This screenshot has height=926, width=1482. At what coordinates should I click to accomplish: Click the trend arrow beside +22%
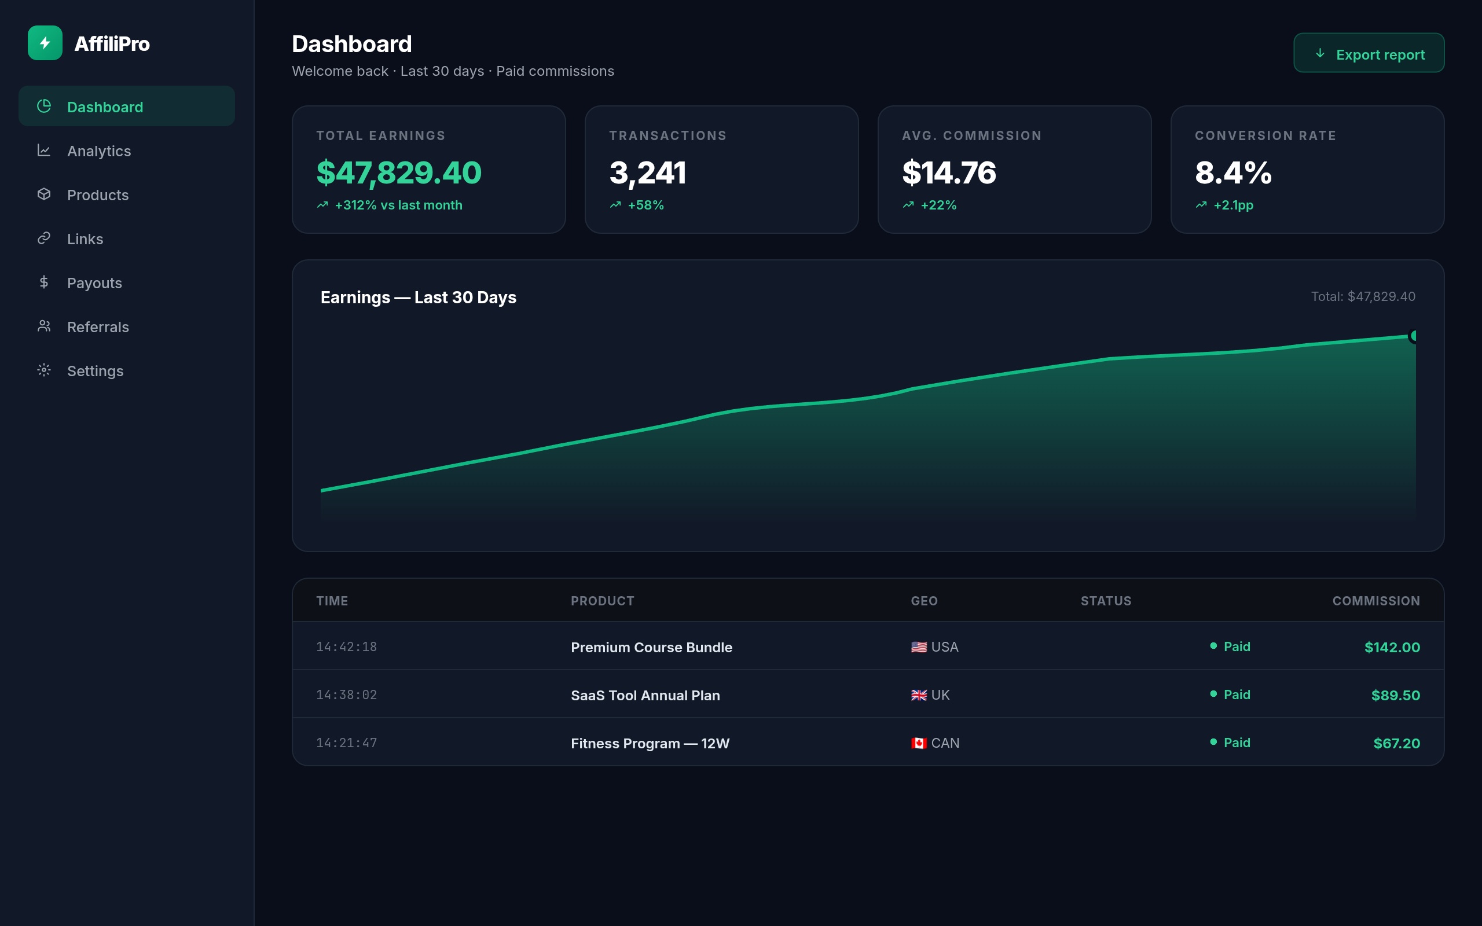click(908, 205)
